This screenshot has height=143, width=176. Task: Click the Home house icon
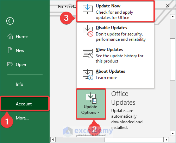[x=10, y=36]
